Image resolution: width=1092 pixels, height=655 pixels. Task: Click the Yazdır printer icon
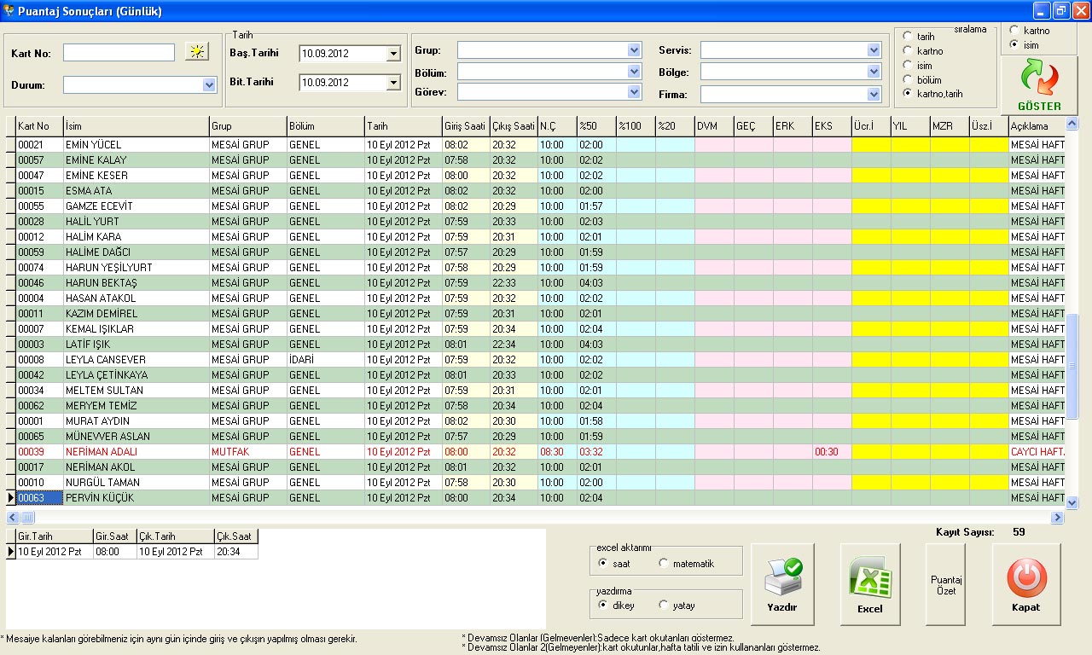click(782, 576)
